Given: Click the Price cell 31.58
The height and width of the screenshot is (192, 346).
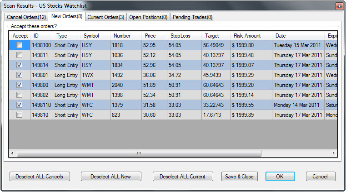Looking at the screenshot, I should point(154,105).
